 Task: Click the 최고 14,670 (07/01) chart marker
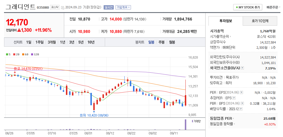tap(28, 69)
